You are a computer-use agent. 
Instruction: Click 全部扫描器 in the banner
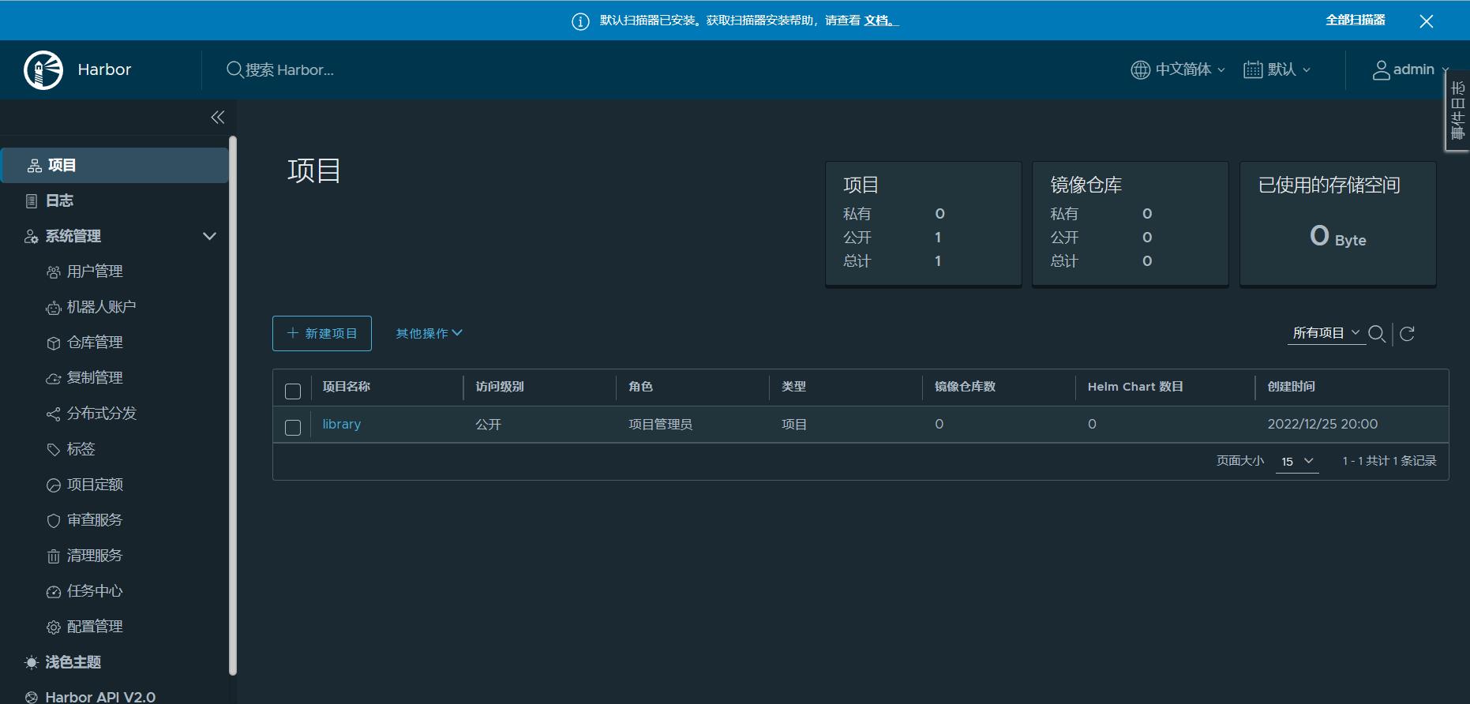tap(1356, 20)
